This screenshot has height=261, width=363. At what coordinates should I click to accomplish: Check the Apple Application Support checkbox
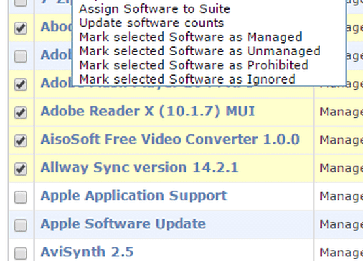coord(21,197)
